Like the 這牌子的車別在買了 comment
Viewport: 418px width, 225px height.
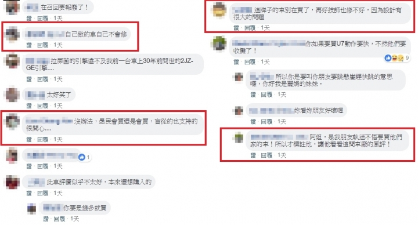236,28
